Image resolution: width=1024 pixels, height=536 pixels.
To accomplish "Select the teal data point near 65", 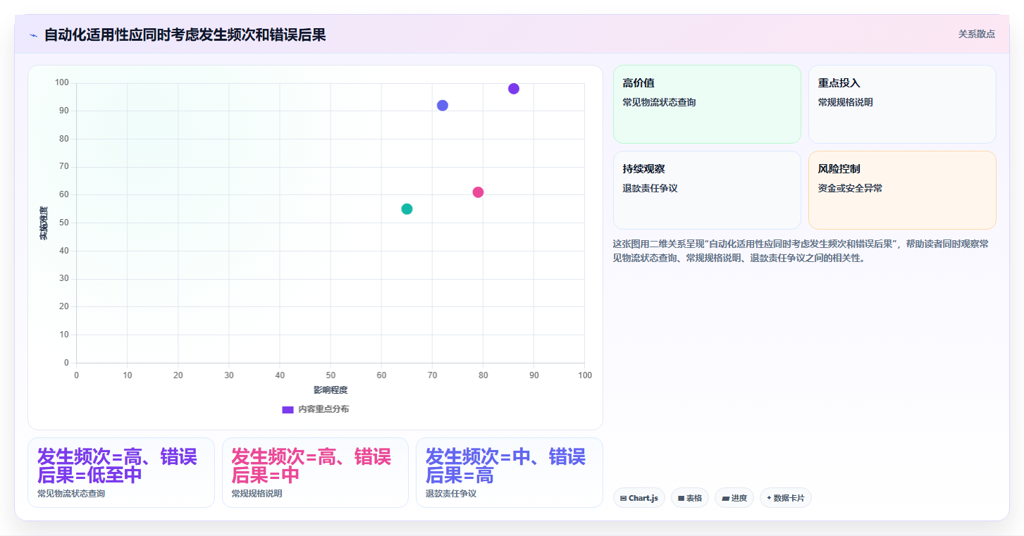I will [407, 209].
